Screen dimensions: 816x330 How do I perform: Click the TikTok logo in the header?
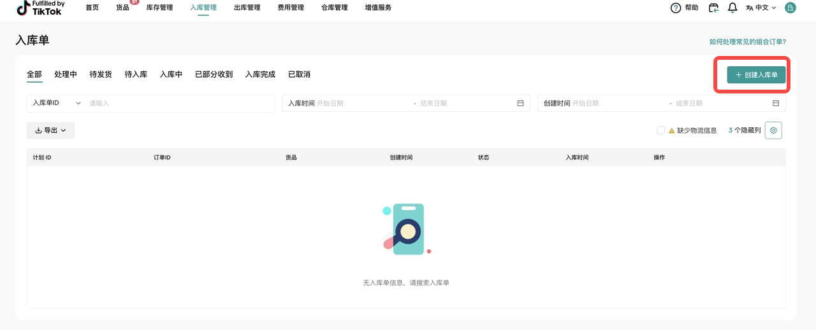click(40, 8)
